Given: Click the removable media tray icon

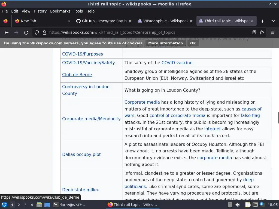Looking at the screenshot, I should click(x=230, y=205).
